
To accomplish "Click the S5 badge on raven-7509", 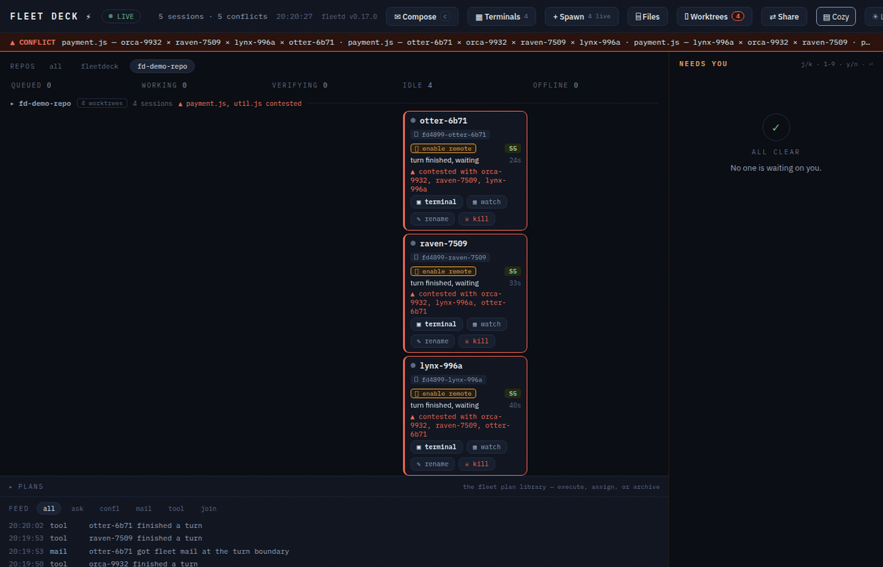I will 514,271.
